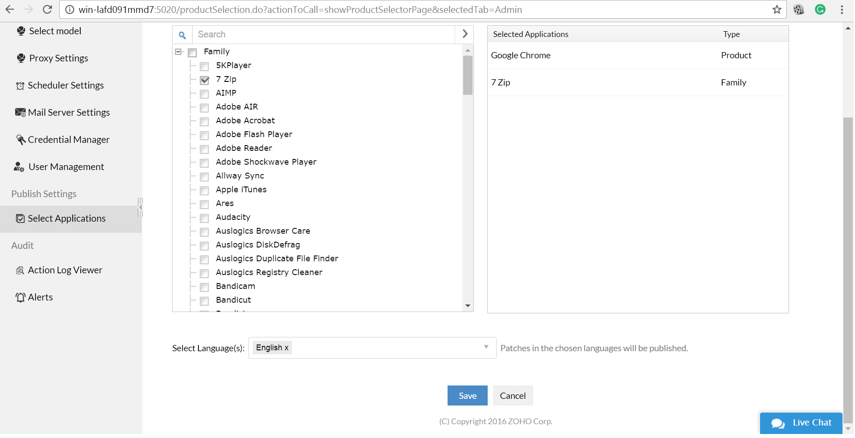Viewport: 855px width, 438px height.
Task: Open the Select Language(s) dropdown
Action: tap(485, 348)
